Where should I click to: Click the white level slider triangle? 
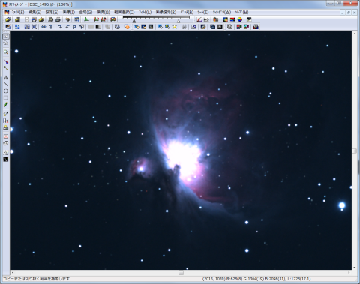point(178,21)
